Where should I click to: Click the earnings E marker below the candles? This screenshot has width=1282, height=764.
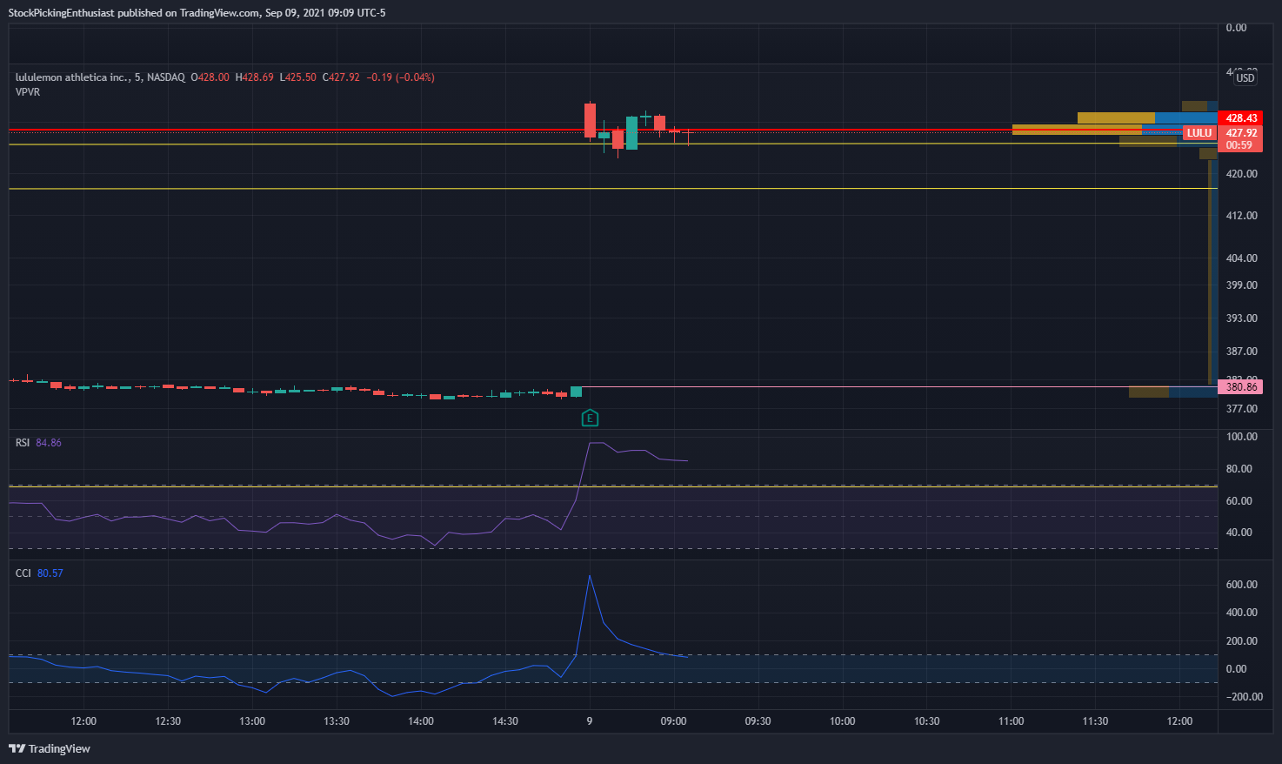coord(590,419)
